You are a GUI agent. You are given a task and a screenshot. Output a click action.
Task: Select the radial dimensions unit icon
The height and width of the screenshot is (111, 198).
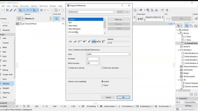click(x=80, y=41)
